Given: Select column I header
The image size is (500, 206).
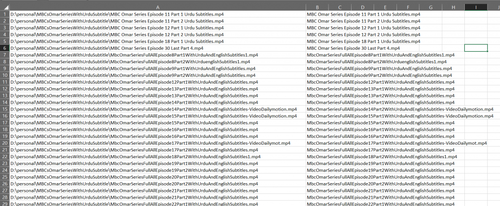Looking at the screenshot, I should coord(476,7).
